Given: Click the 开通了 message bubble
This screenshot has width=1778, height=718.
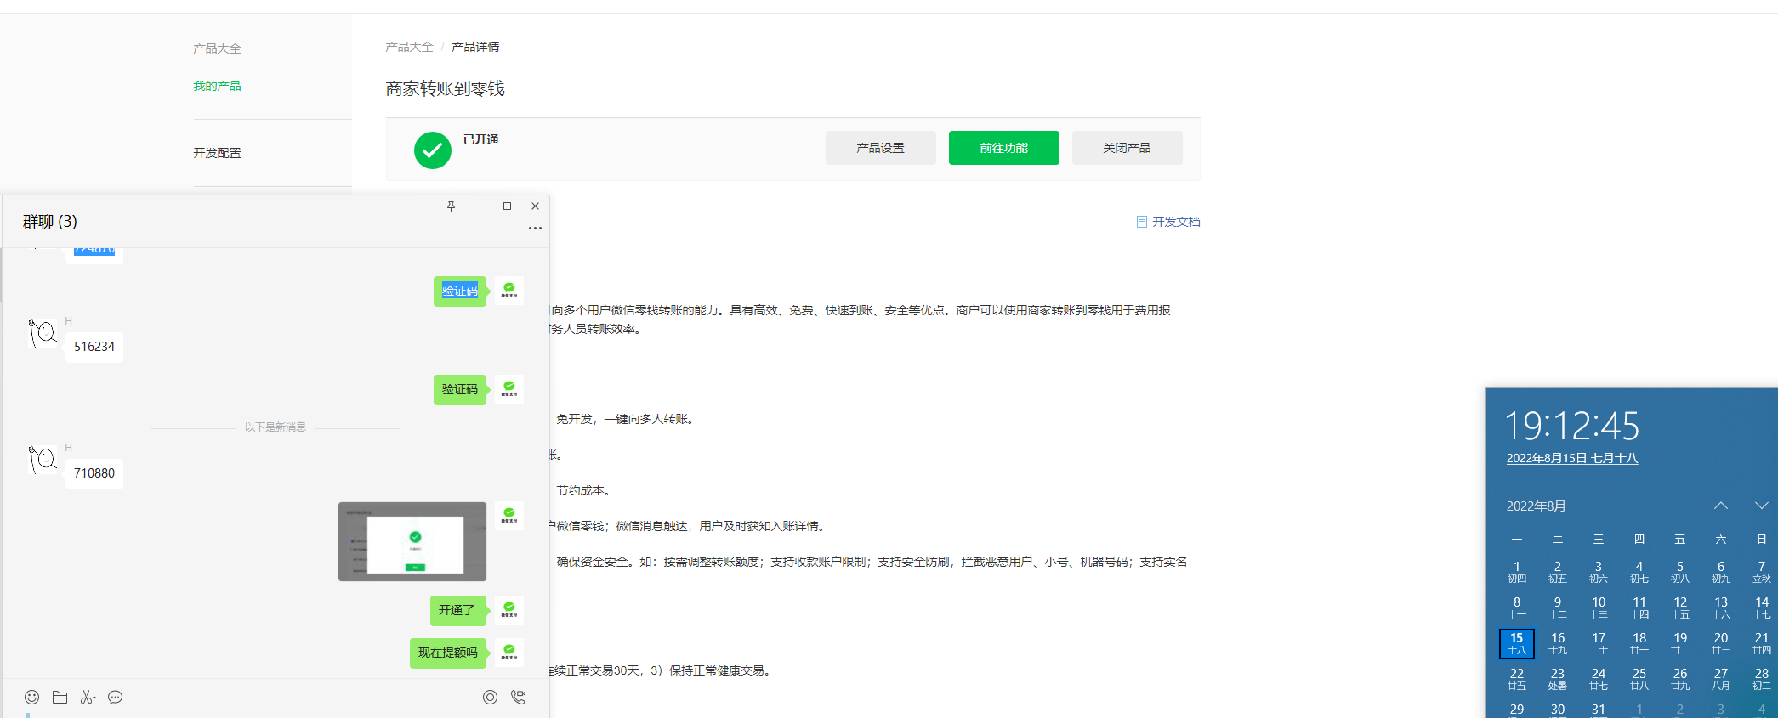Looking at the screenshot, I should coord(457,610).
